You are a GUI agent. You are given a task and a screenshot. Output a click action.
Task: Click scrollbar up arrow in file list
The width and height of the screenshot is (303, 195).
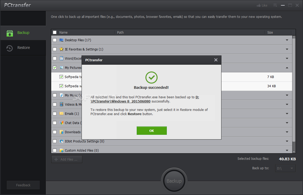pos(294,37)
